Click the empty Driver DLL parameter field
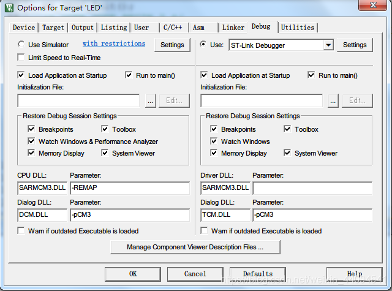This screenshot has height=291, width=392. coord(312,188)
